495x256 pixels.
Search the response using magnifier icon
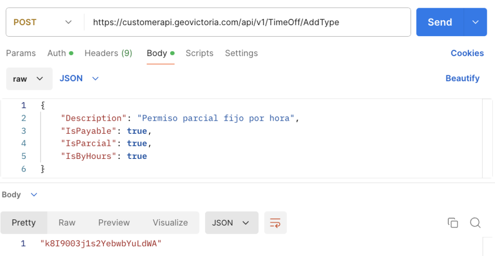[475, 223]
